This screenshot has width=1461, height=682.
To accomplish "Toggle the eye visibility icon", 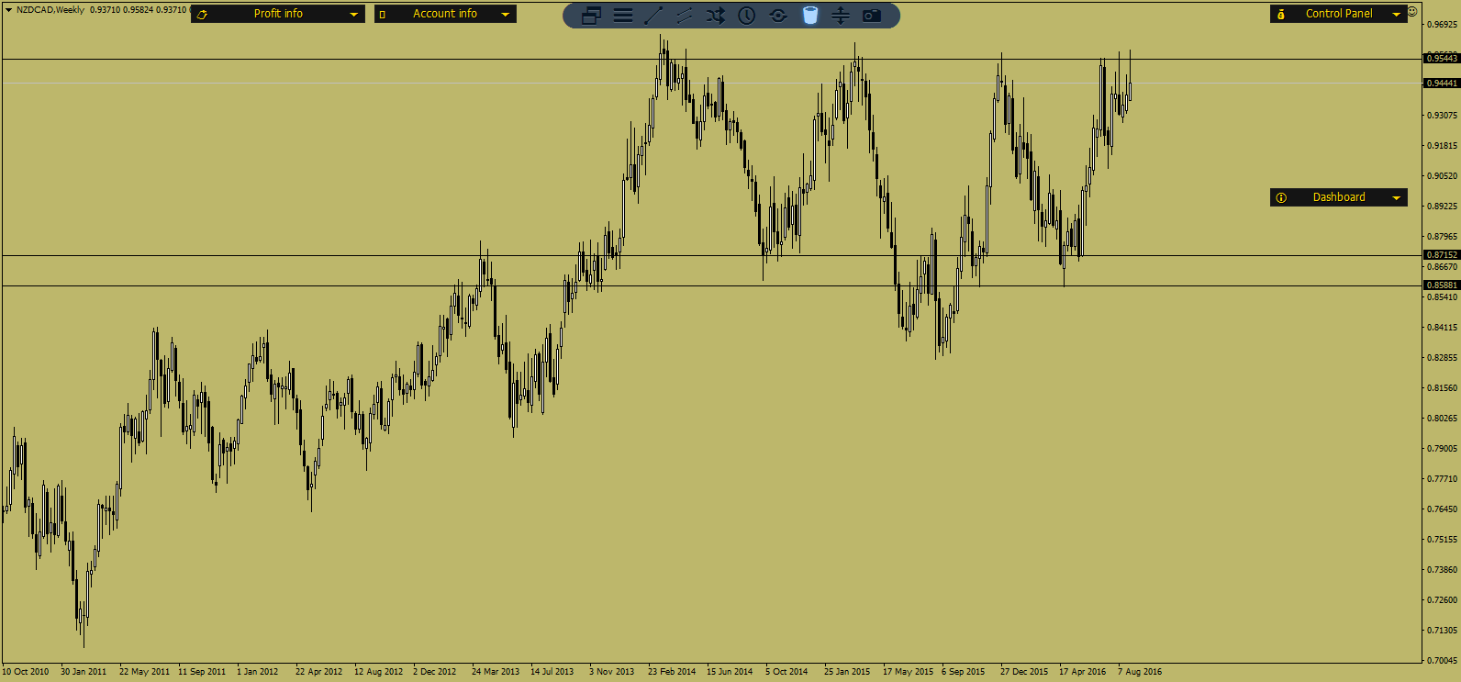I will pyautogui.click(x=778, y=15).
